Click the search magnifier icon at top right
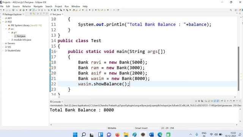 (231, 10)
